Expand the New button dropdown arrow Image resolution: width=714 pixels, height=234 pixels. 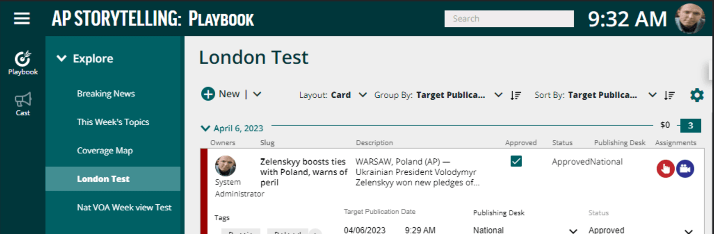257,94
